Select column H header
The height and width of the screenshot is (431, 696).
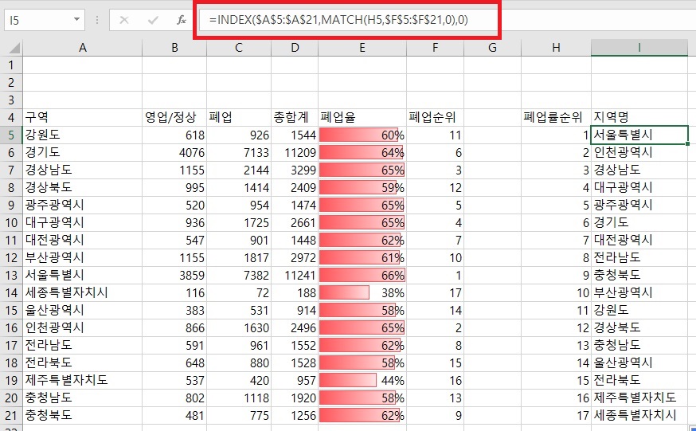[x=556, y=48]
